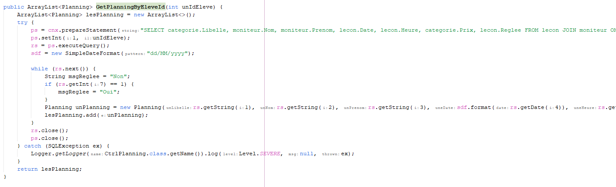The image size is (616, 187).
Task: Click the Level.SEVERE constant
Action: [260, 154]
